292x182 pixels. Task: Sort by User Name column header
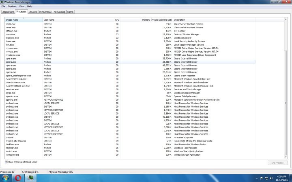[59, 20]
